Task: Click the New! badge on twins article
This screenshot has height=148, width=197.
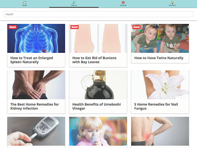Action: [x=137, y=27]
